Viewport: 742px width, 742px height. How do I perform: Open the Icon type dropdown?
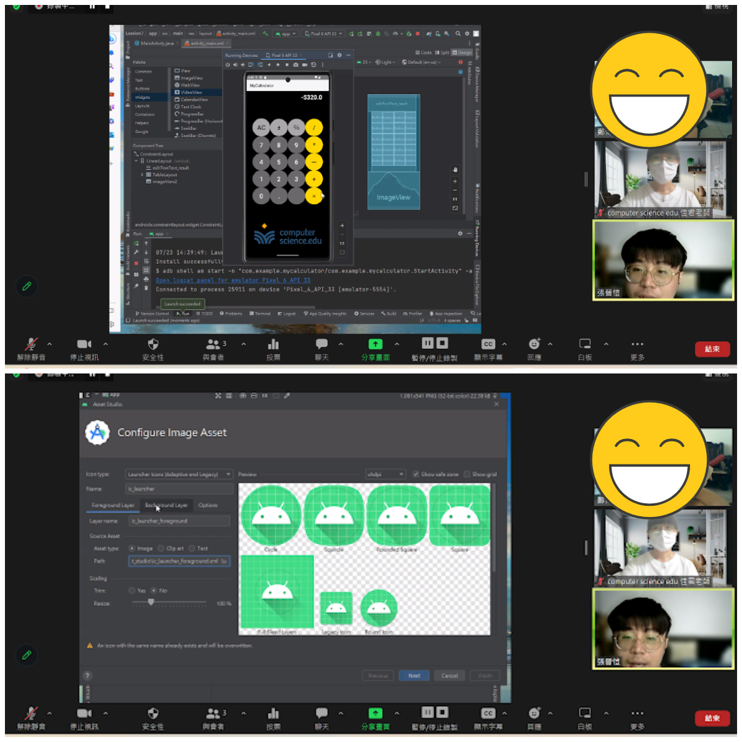[x=179, y=474]
